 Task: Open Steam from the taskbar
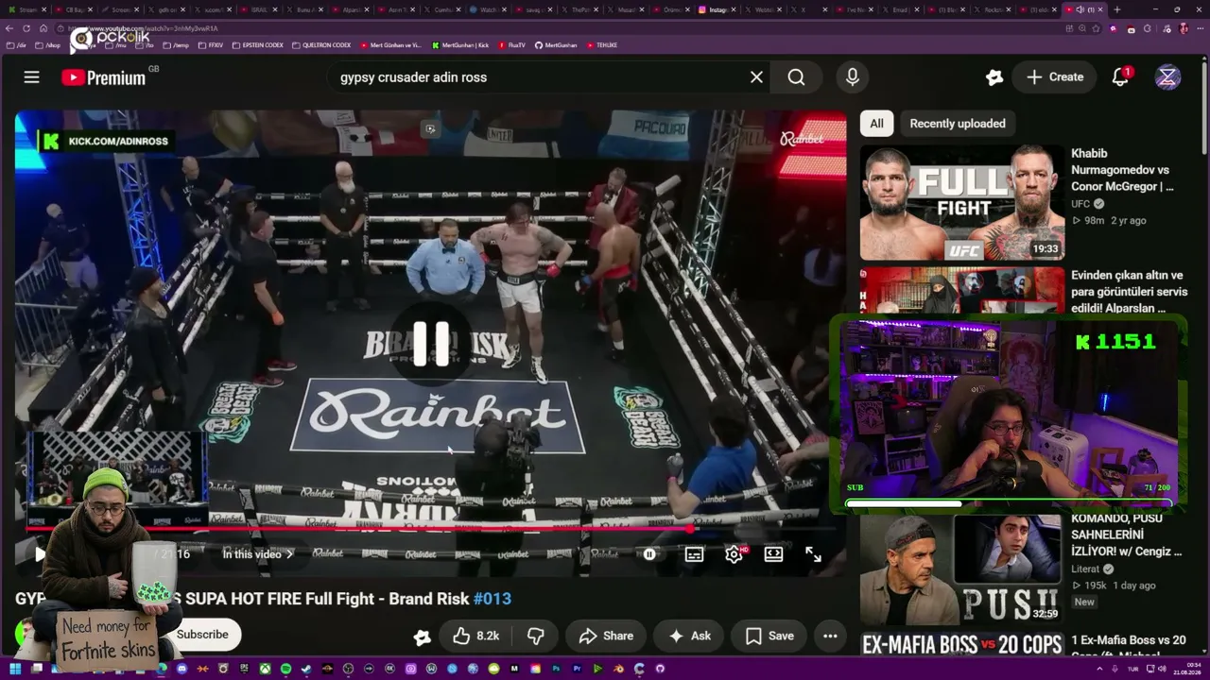tap(306, 669)
